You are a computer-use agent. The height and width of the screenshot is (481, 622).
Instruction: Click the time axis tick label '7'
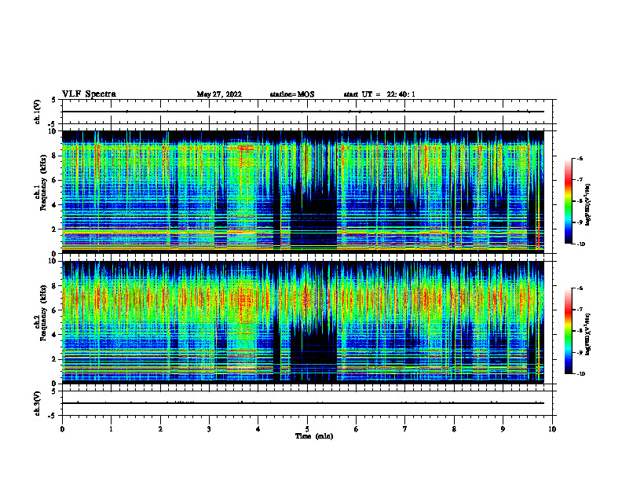point(405,429)
